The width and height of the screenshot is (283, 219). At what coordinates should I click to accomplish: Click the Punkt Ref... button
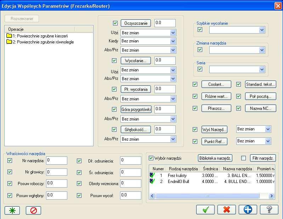tap(214, 141)
